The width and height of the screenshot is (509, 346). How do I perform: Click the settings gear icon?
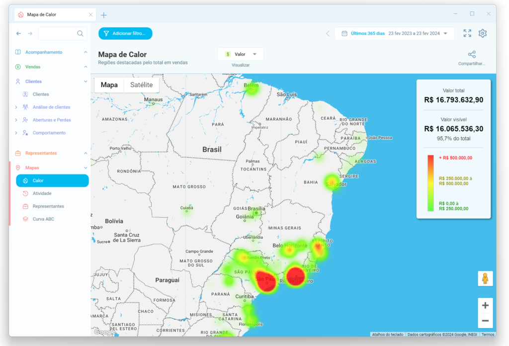click(x=482, y=33)
